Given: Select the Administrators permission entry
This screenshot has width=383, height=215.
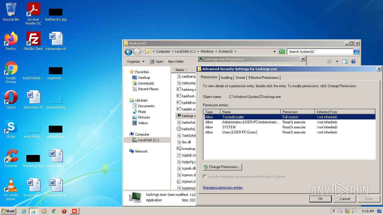Looking at the screenshot, I should [289, 122].
